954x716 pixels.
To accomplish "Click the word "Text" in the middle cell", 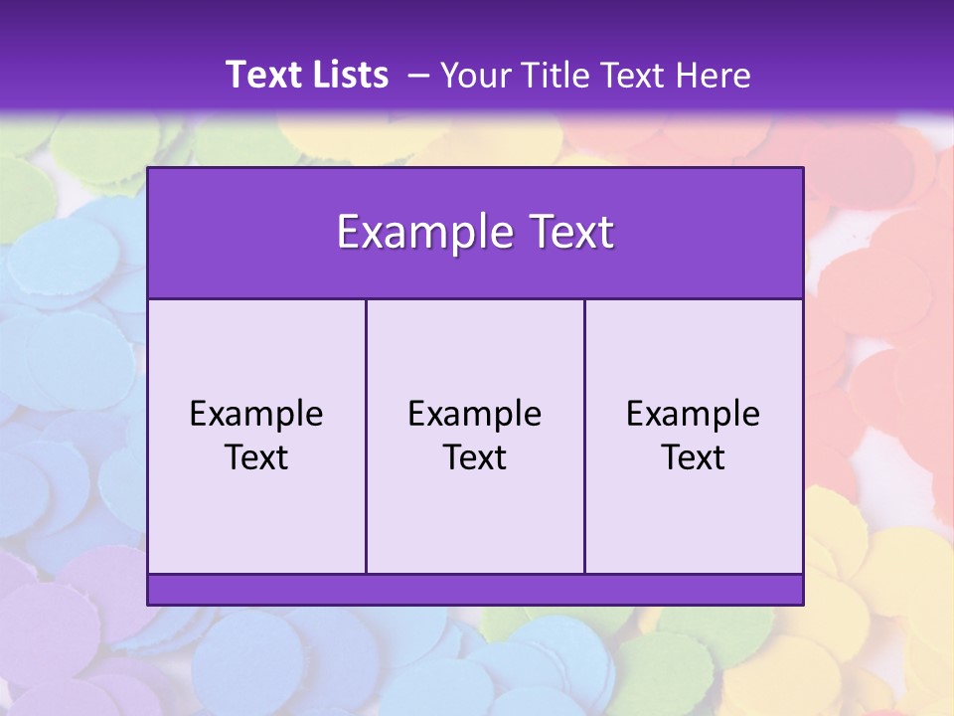I will point(475,457).
